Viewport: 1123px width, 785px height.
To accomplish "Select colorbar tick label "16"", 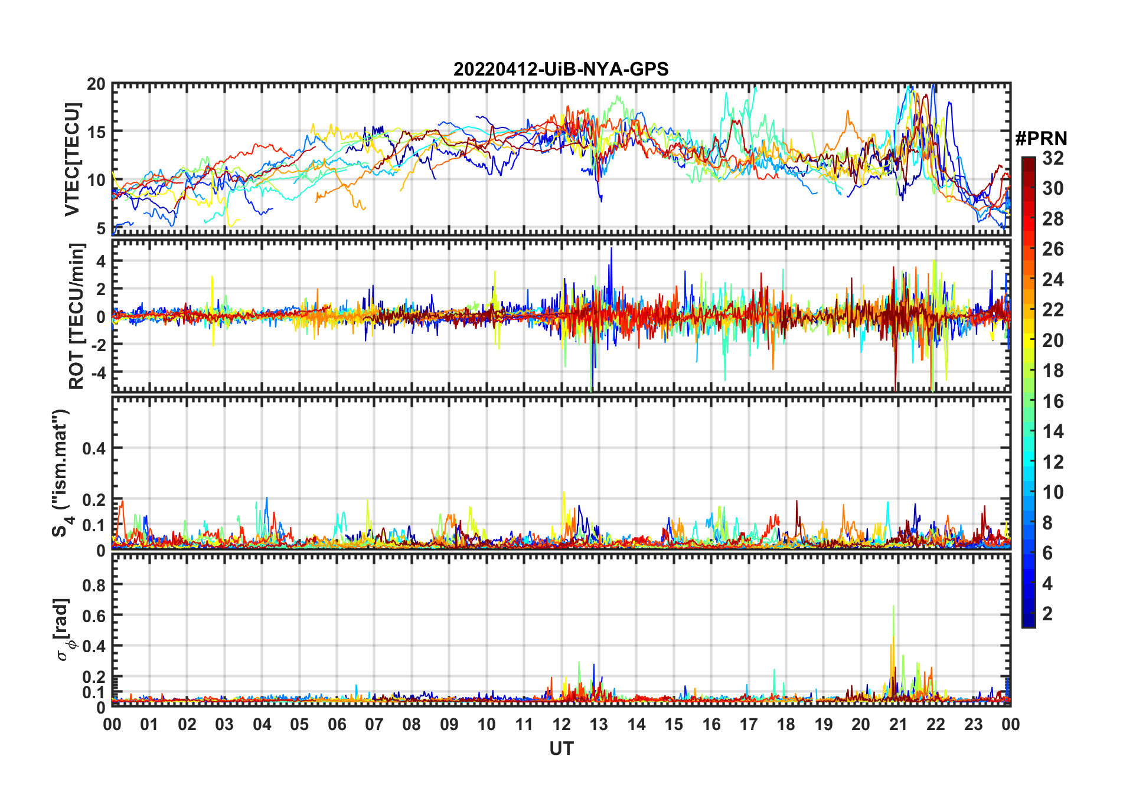I will tap(1053, 401).
